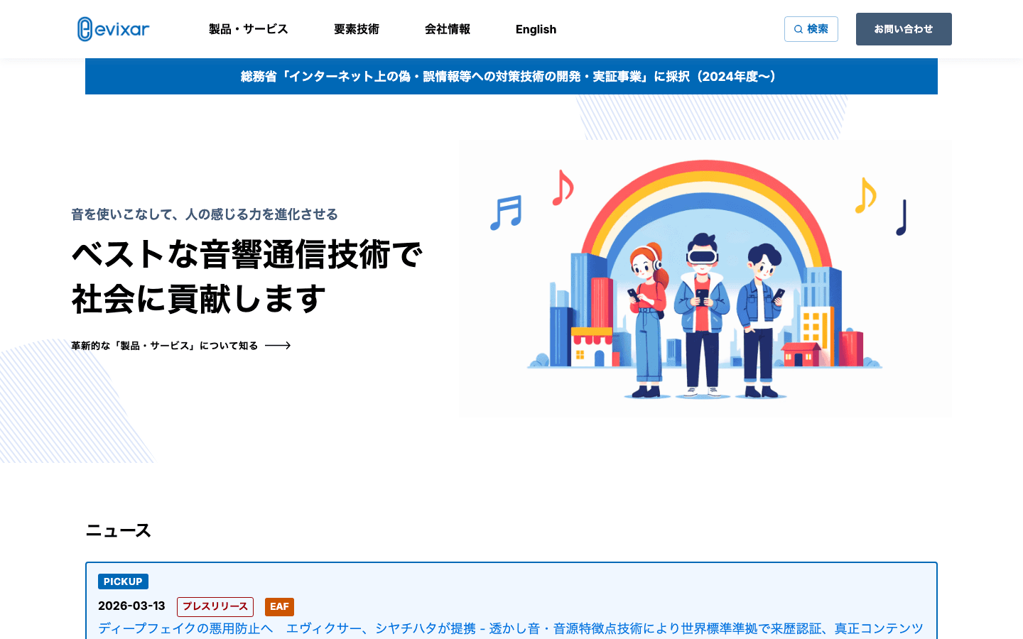
Task: Switch to the English site
Action: coord(536,29)
